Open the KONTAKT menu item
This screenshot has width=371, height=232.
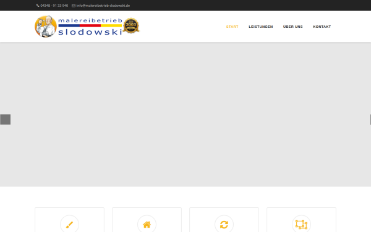pyautogui.click(x=322, y=27)
